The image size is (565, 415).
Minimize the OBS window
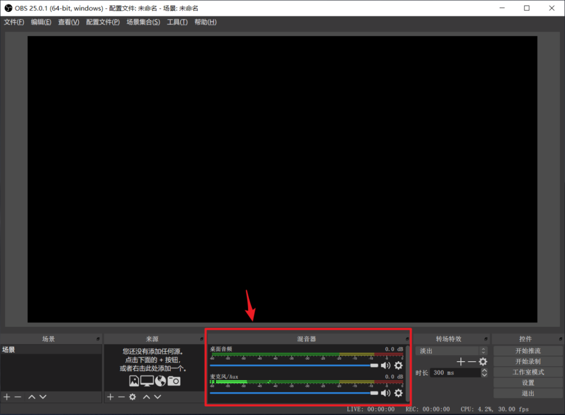pos(502,8)
